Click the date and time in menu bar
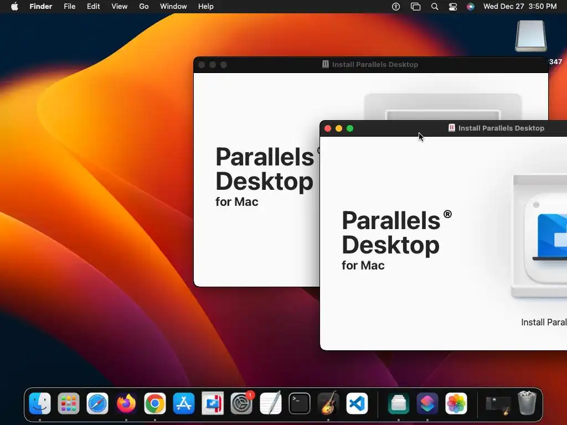567x425 pixels. coord(519,7)
